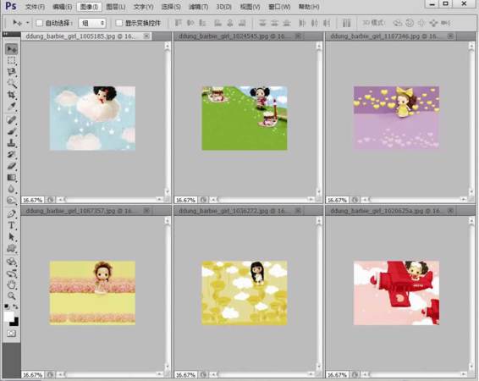Viewport: 479px width, 381px height.
Task: Select the Eyedropper tool
Action: (x=12, y=107)
